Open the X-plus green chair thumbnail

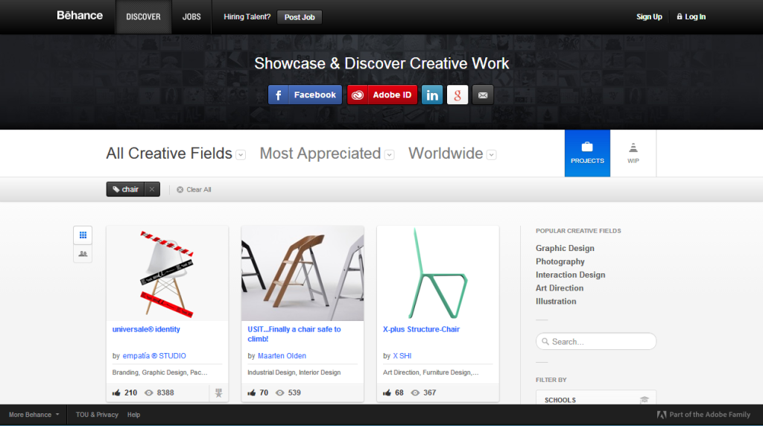coord(438,273)
